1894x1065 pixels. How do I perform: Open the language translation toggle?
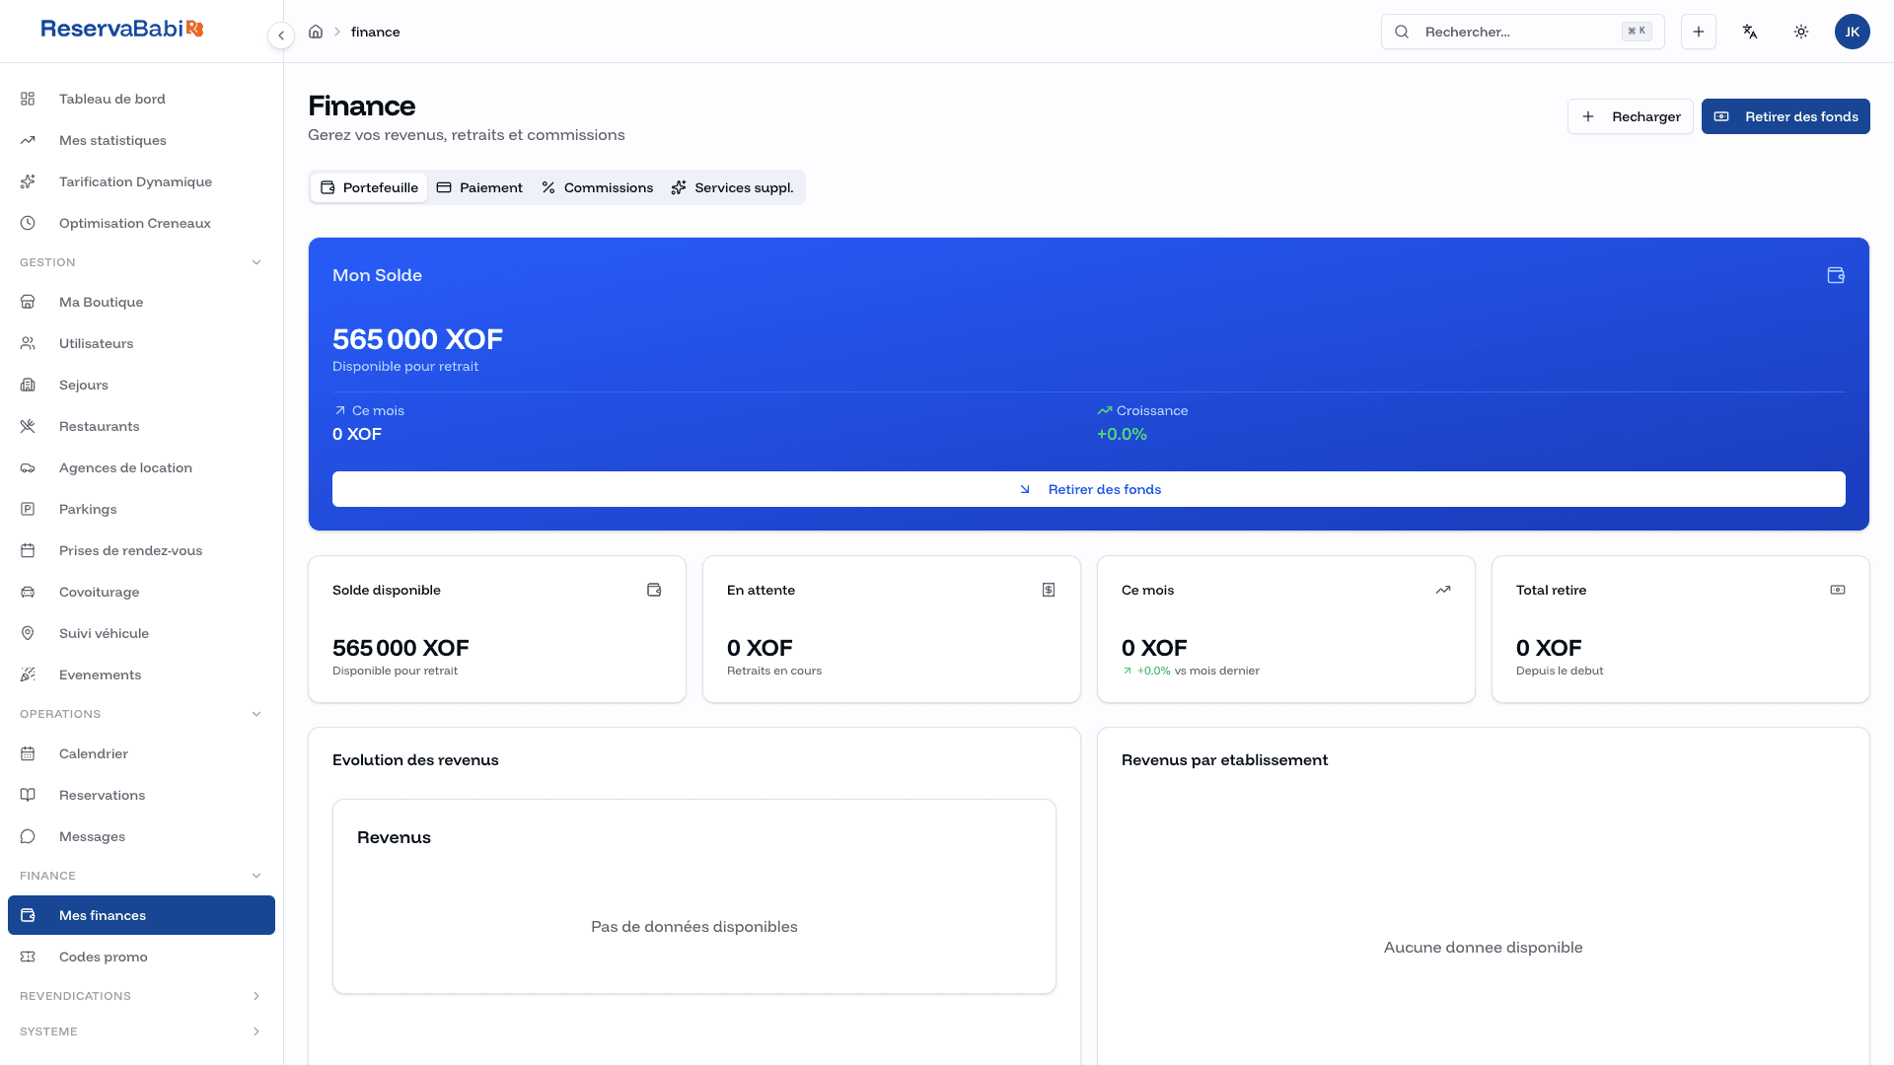[1750, 32]
